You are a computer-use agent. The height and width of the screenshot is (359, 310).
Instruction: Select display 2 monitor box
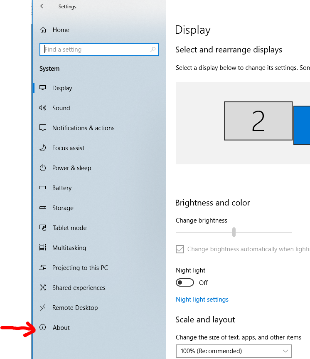258,121
